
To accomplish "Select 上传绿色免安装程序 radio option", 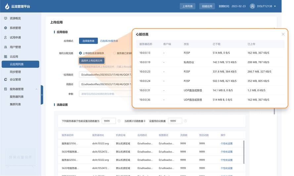I will (x=80, y=53).
